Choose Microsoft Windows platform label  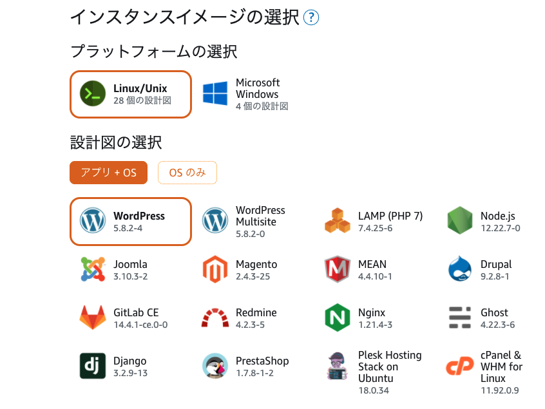258,88
